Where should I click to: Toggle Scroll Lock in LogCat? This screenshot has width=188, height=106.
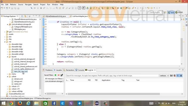[181, 75]
